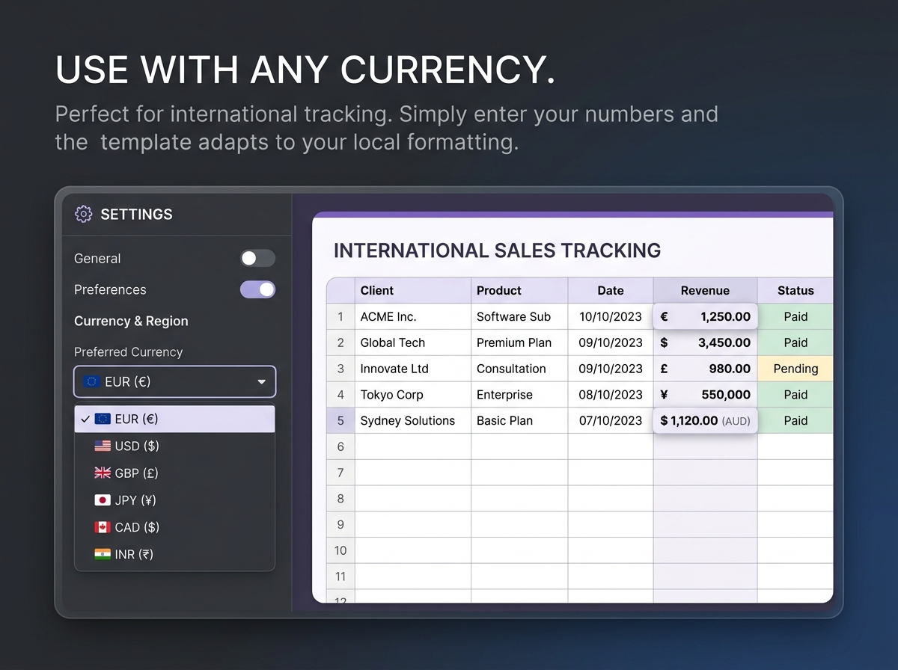Click the EU flag in EUR option
Screen dimensions: 898x670
click(x=103, y=419)
